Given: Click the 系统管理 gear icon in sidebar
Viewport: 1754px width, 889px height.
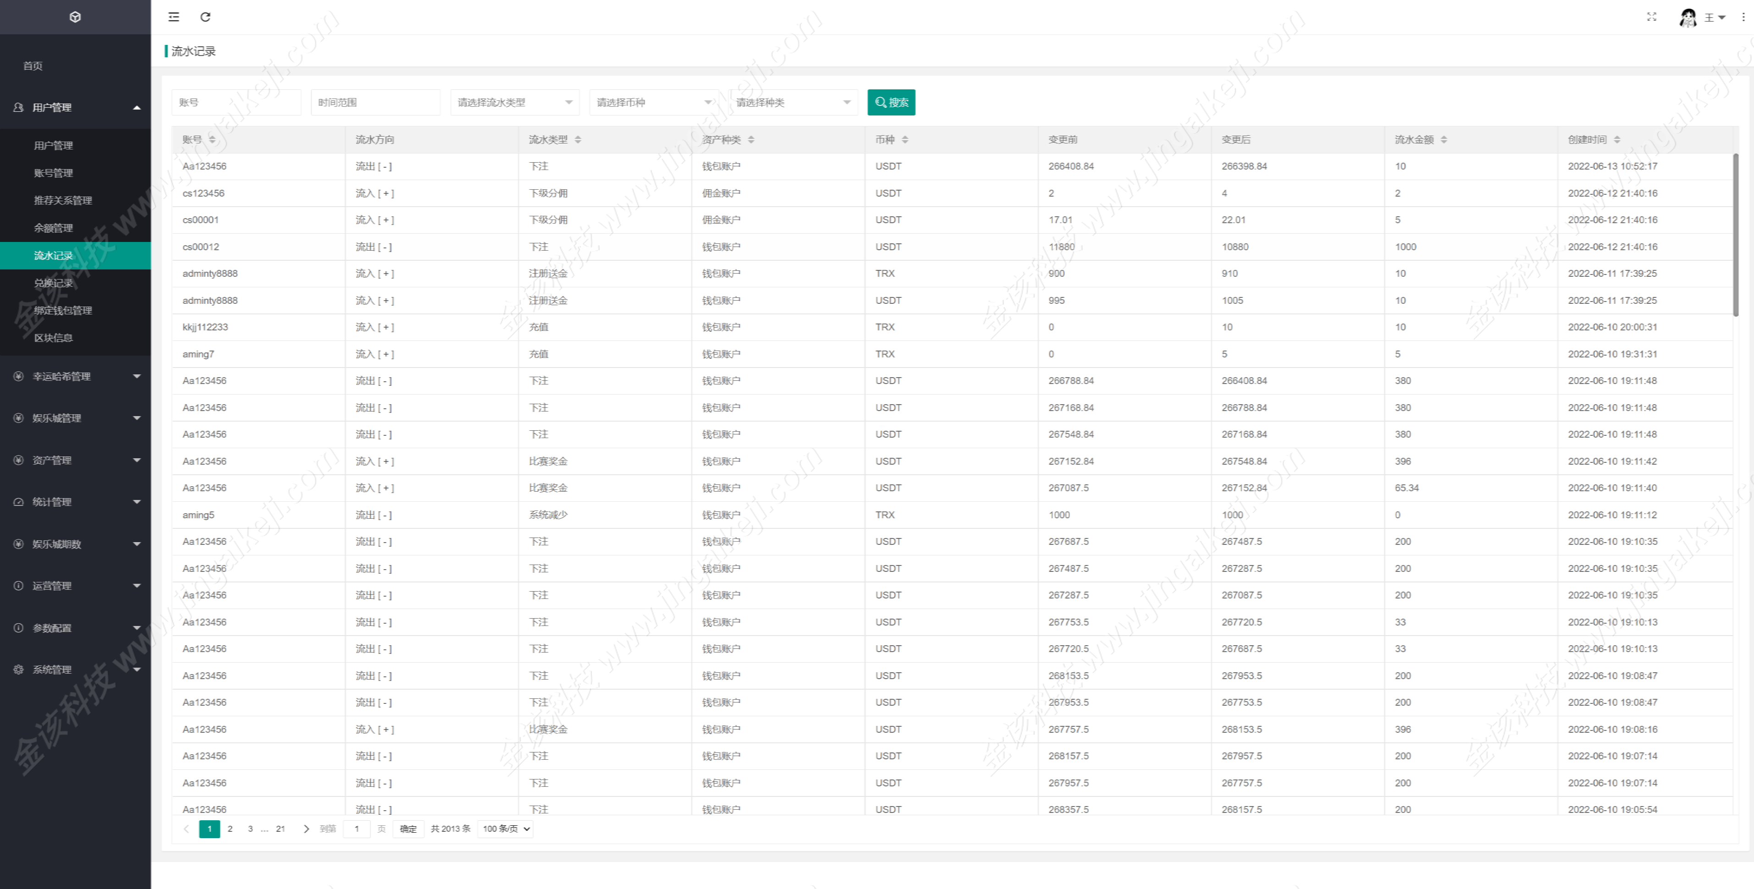Looking at the screenshot, I should [x=18, y=669].
